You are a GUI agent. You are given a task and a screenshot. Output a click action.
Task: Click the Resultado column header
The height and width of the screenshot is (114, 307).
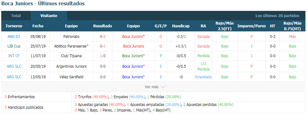(x=103, y=26)
